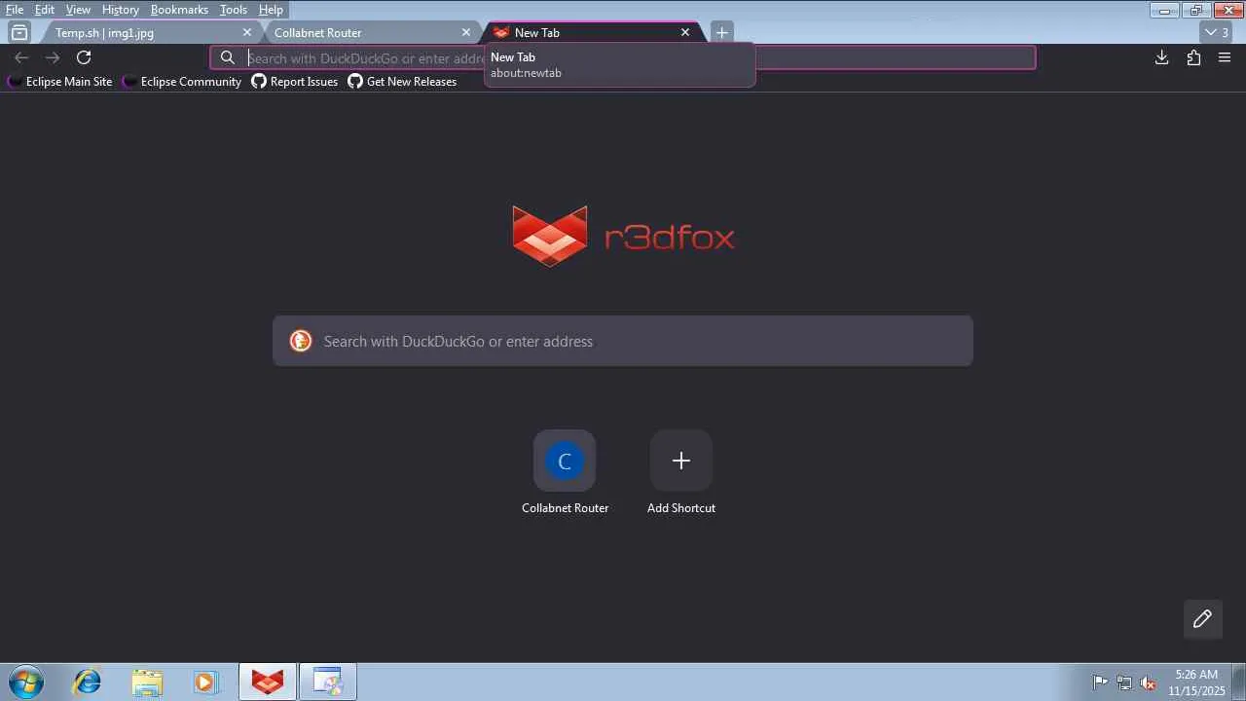Open the Bookmarks menu
1246x701 pixels.
point(179,10)
